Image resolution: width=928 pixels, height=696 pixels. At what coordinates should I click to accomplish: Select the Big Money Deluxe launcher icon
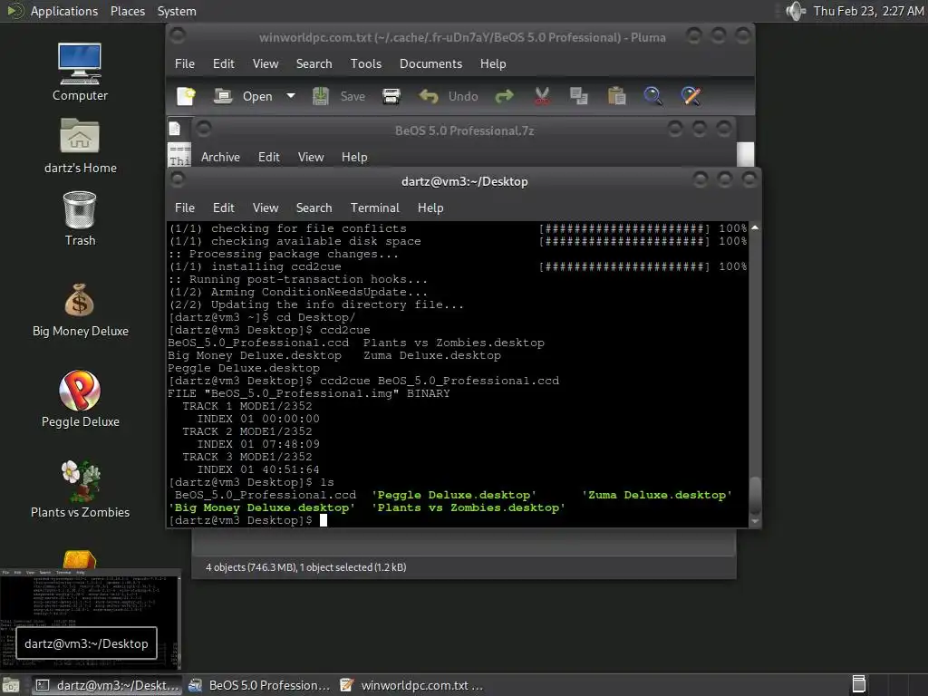click(80, 300)
